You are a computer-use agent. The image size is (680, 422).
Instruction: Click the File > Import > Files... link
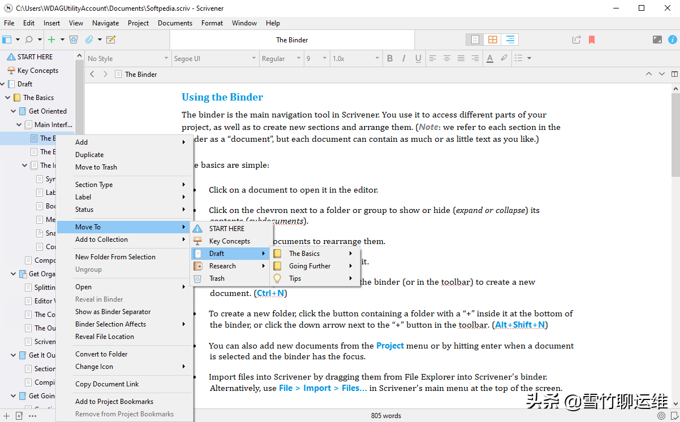tap(322, 388)
